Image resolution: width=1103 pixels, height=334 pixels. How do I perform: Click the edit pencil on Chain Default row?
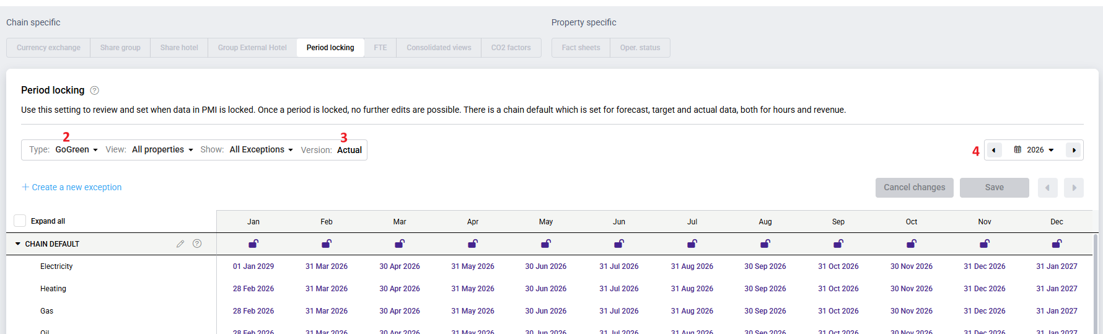coord(180,244)
